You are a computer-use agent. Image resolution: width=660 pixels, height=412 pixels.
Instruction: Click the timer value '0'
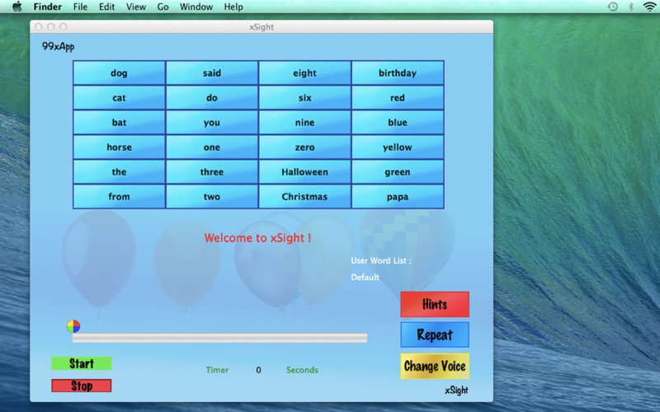click(x=258, y=370)
